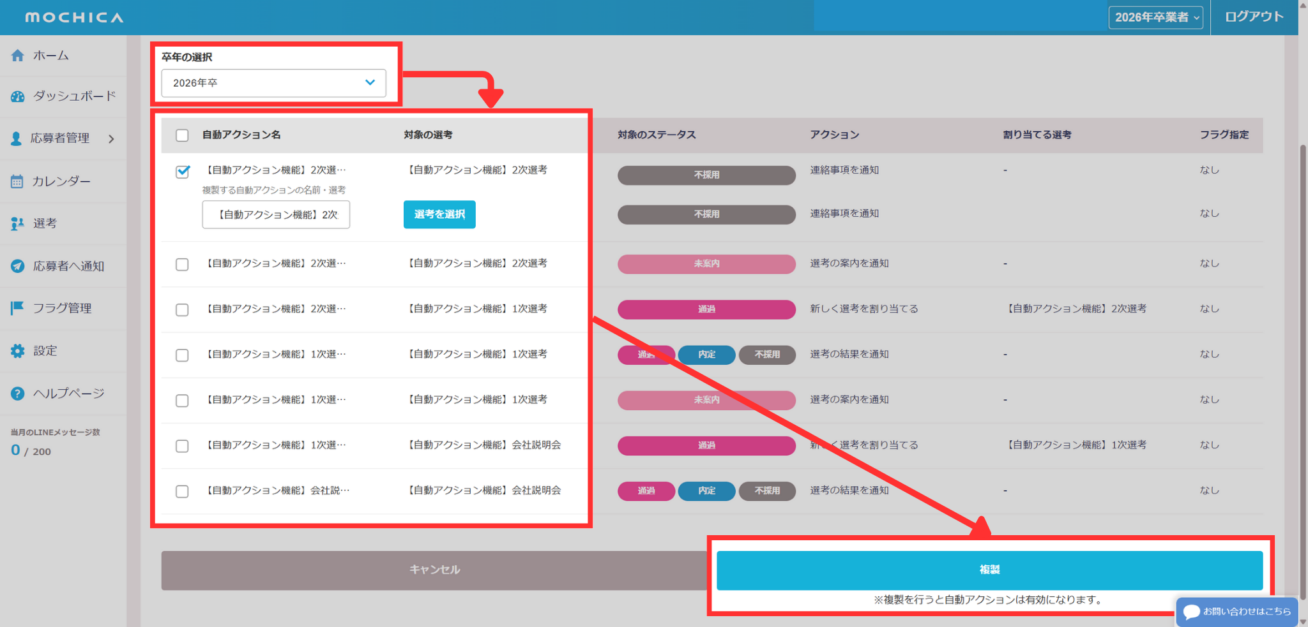The width and height of the screenshot is (1308, 627).
Task: Check the 会社説明会 auto-action row checkbox
Action: [183, 491]
